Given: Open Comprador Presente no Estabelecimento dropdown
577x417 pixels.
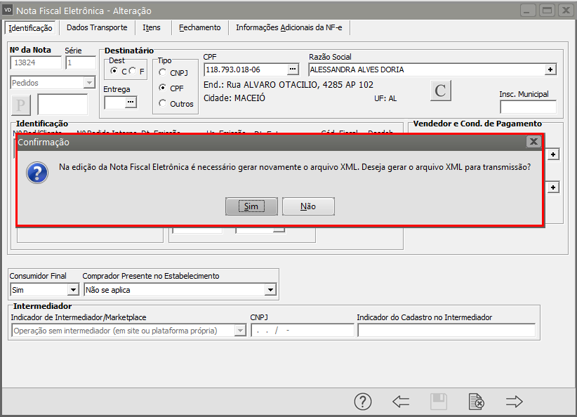Looking at the screenshot, I should point(270,290).
